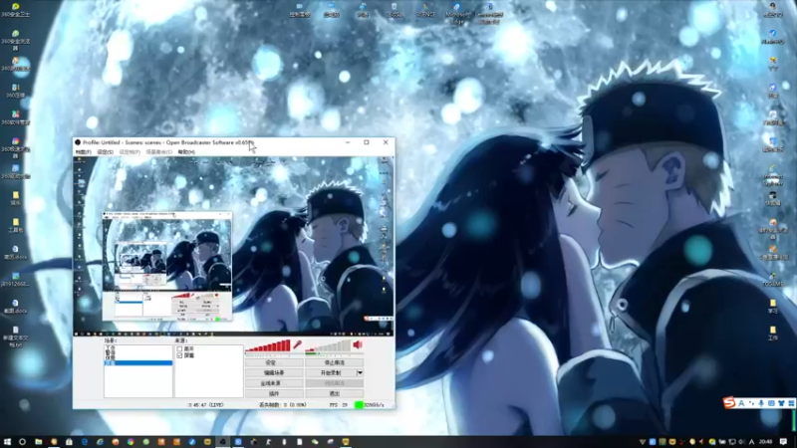Click the 设定... button
This screenshot has height=448, width=797.
pyautogui.click(x=274, y=362)
